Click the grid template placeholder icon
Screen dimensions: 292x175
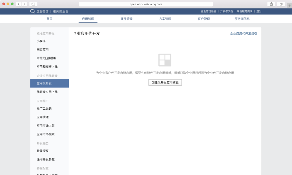coord(165,60)
